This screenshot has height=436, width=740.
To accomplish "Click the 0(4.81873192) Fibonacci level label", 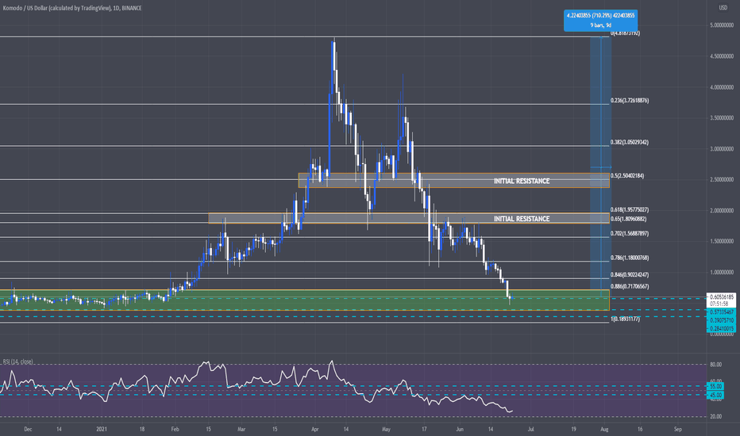I will tap(626, 33).
